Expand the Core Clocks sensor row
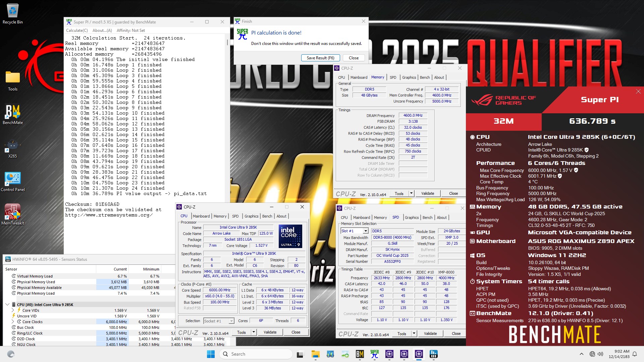Viewport: 644px width, 362px height. (x=13, y=322)
